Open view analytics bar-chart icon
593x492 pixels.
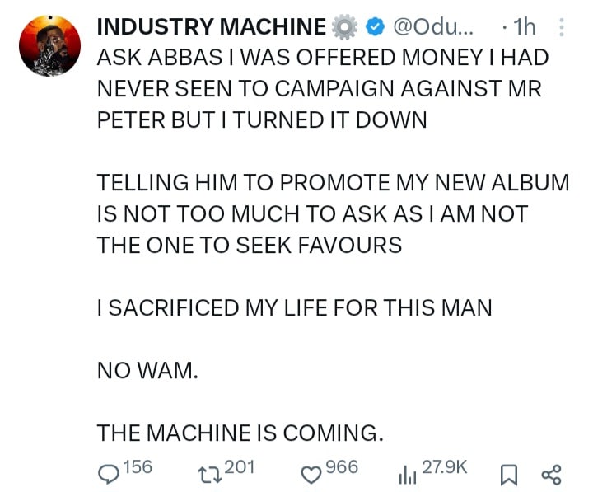pos(407,473)
